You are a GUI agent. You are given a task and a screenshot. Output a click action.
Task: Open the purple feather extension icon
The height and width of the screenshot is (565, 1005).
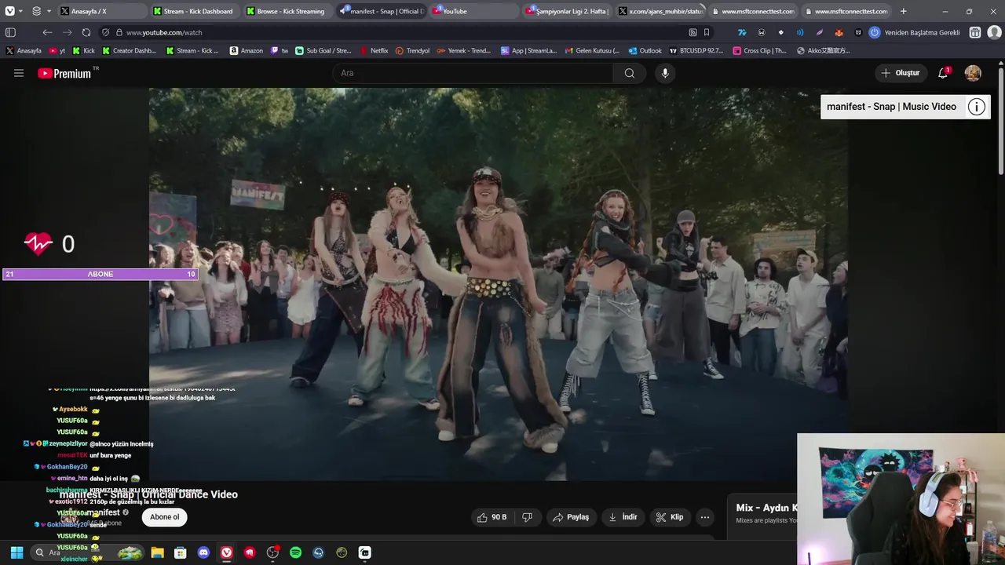pos(820,32)
